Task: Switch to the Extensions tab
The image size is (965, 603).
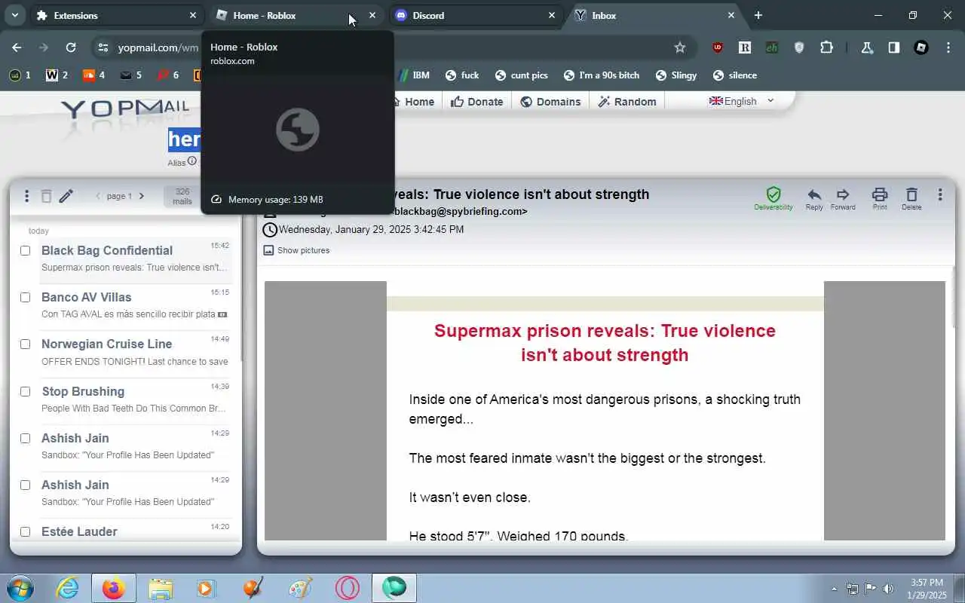Action: point(117,15)
